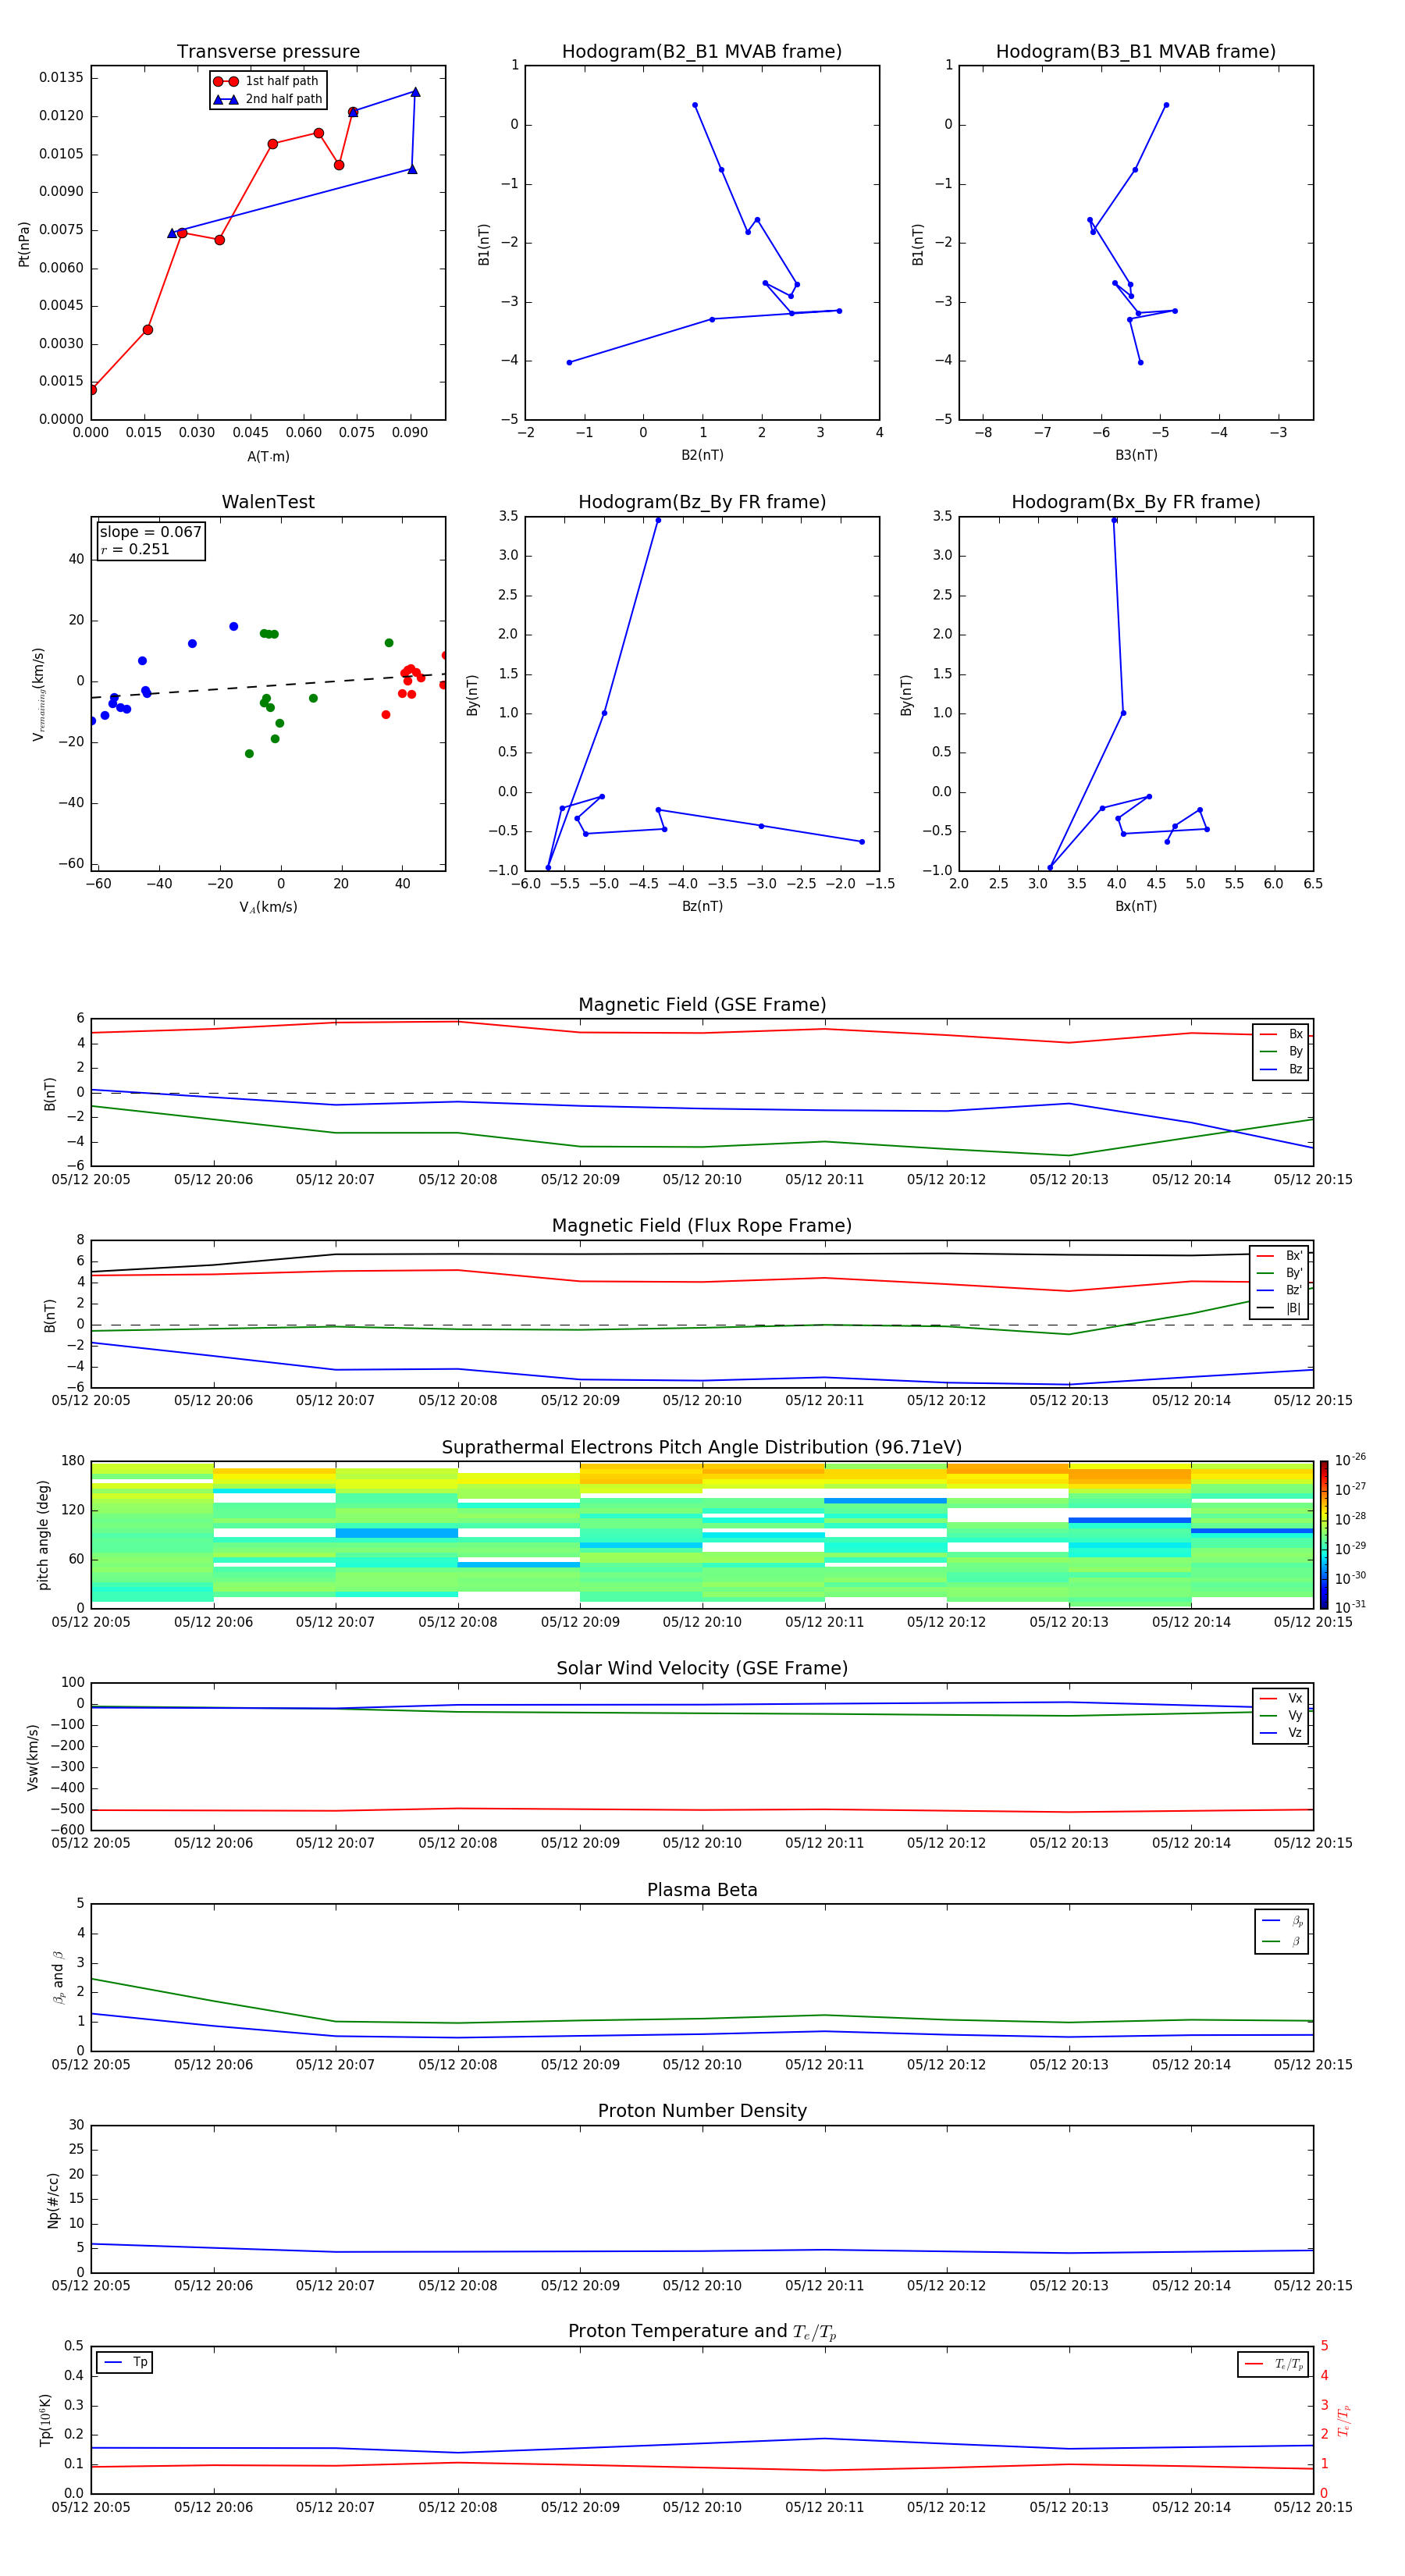Click the 'Magnetic Field (Flux Rope Frame)' title
1405x2576 pixels.
(702, 1226)
